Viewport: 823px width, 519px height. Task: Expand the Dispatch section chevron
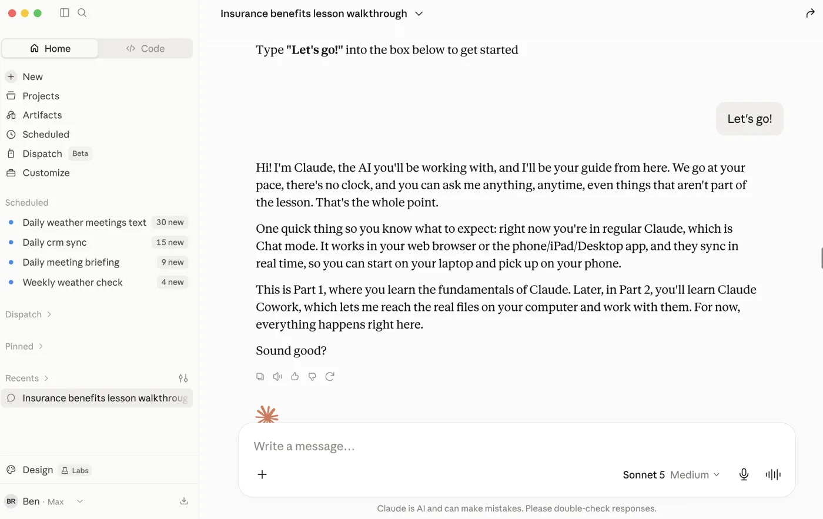49,314
